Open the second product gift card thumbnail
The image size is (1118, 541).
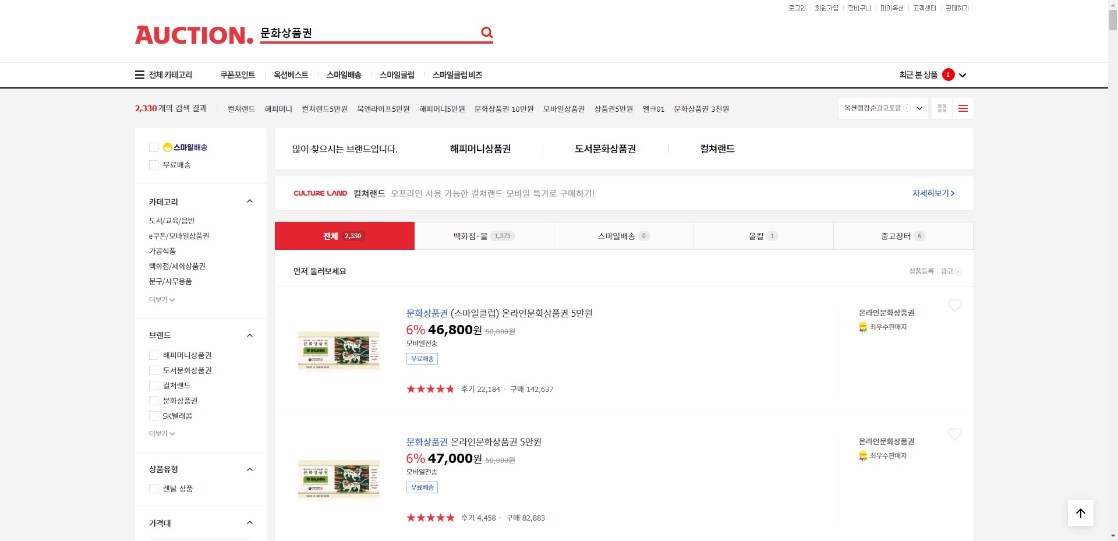[338, 479]
